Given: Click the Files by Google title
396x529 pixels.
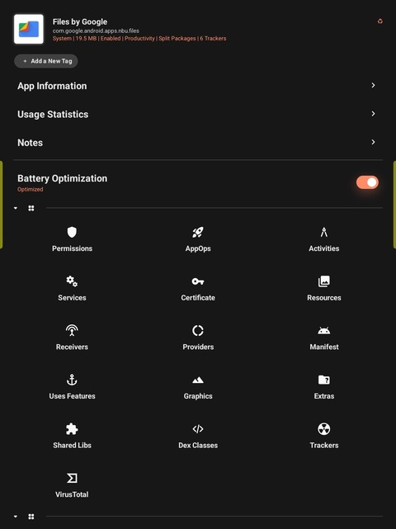Looking at the screenshot, I should click(x=80, y=22).
